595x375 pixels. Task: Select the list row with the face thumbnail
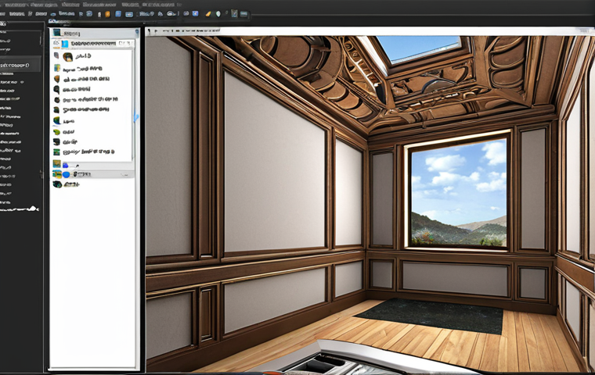click(x=93, y=56)
